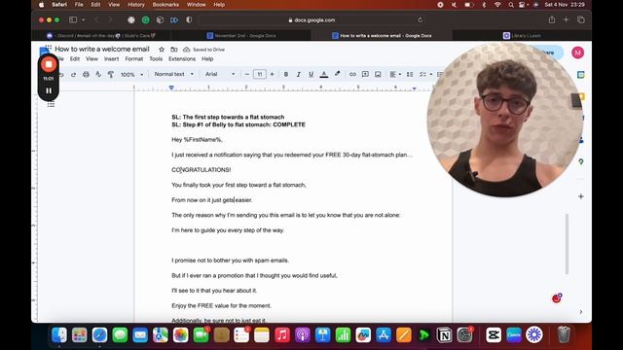
Task: Open Safari share button
Action: 552,19
